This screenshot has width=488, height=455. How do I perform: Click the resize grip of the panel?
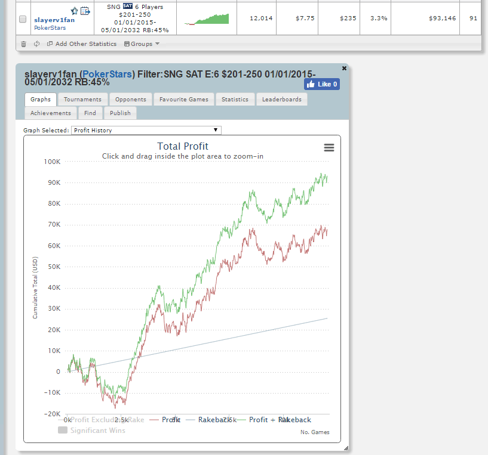[x=346, y=448]
